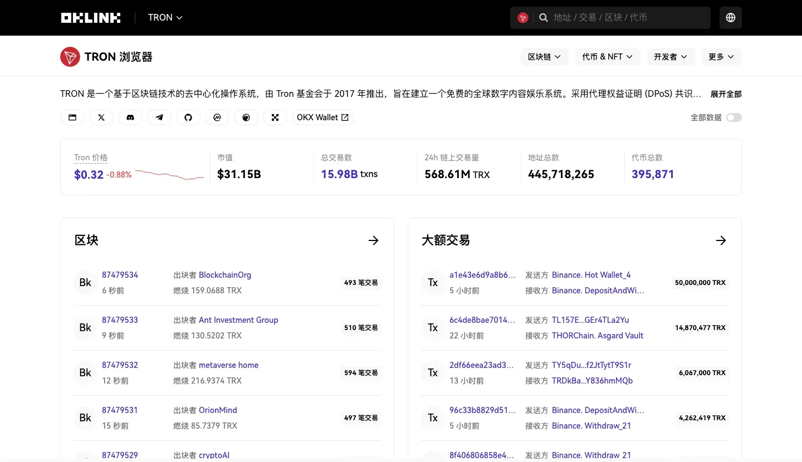Click the 15.98B total transactions value
This screenshot has height=462, width=802.
point(339,174)
